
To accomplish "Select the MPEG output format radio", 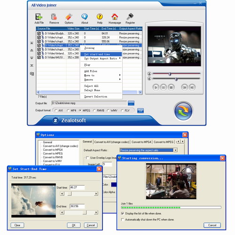I will pyautogui.click(x=80, y=110).
